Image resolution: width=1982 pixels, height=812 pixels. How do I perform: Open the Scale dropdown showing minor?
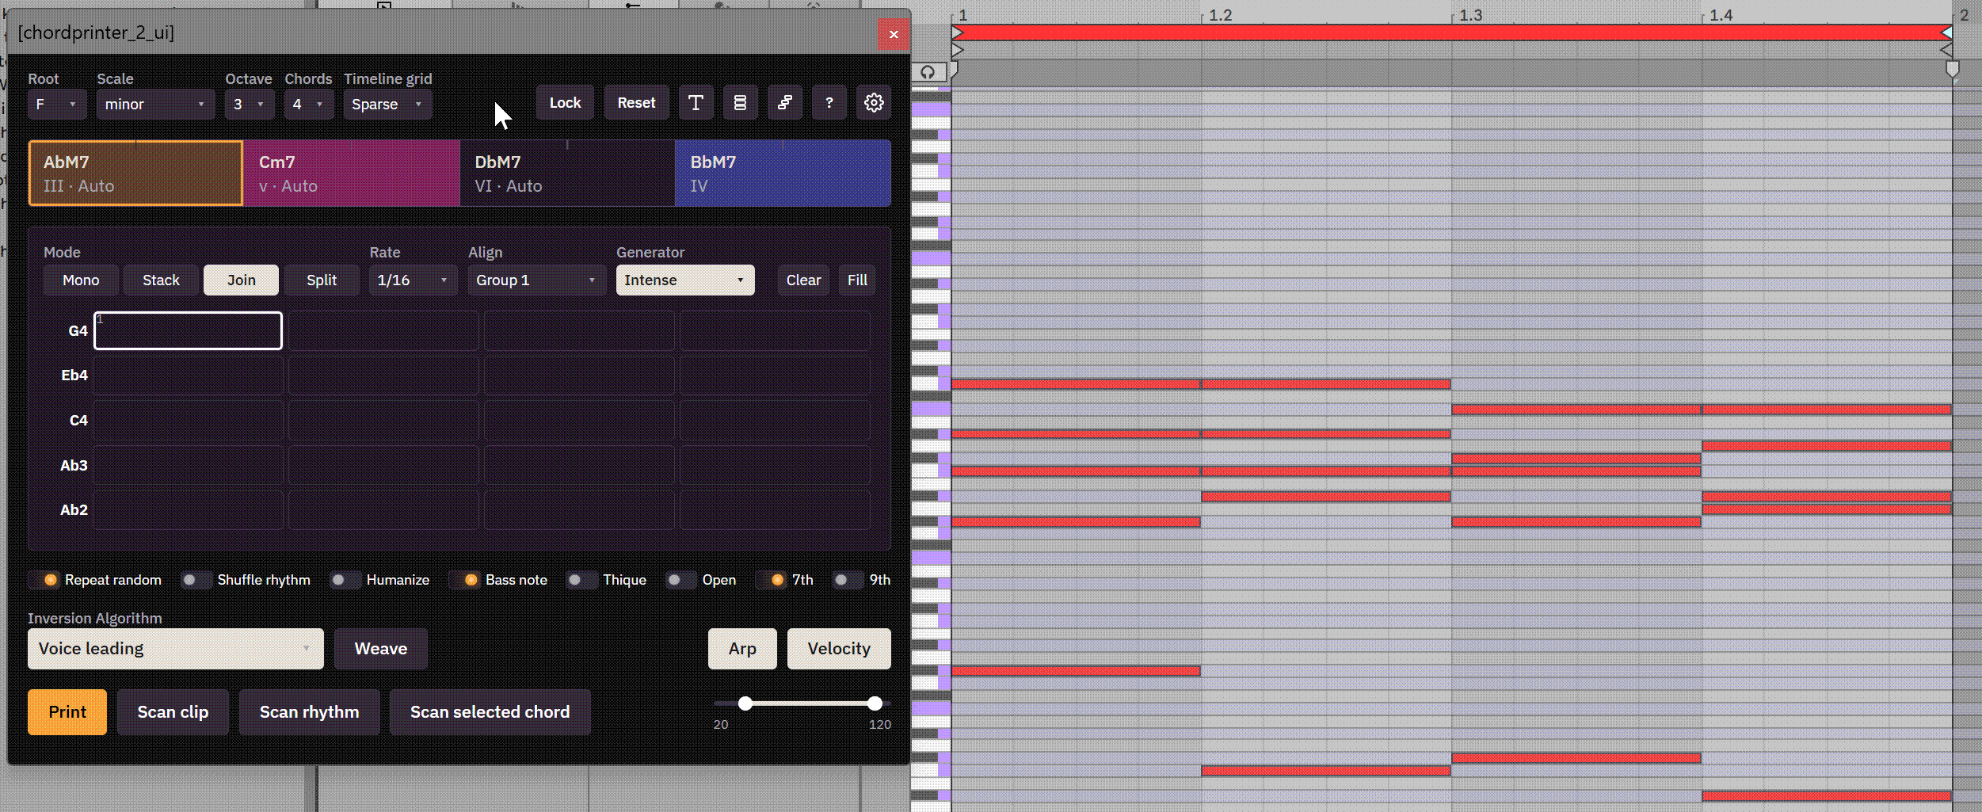click(155, 105)
